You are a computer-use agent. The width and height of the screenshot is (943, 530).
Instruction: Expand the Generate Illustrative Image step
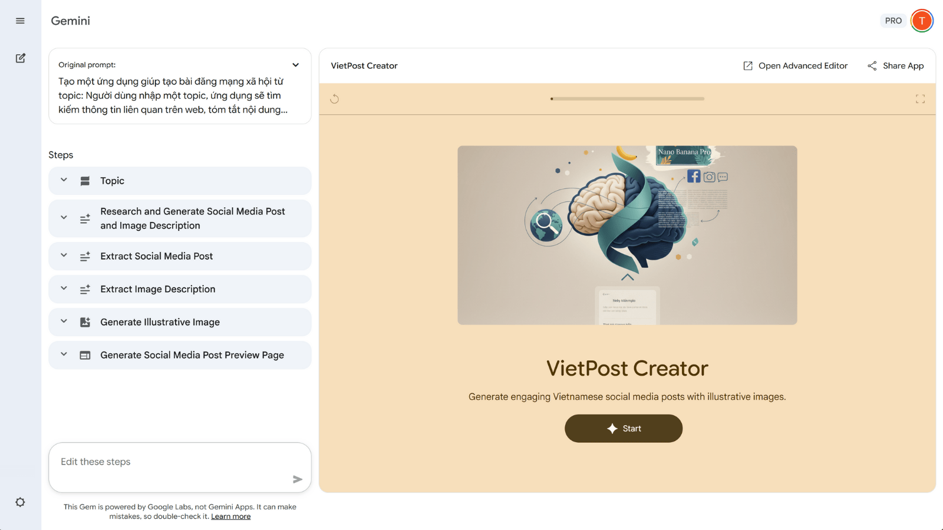64,322
